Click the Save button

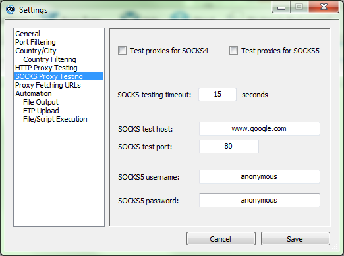point(295,239)
